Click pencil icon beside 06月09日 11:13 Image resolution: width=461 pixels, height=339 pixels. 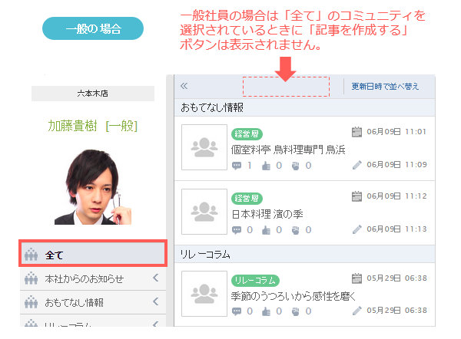click(x=357, y=229)
